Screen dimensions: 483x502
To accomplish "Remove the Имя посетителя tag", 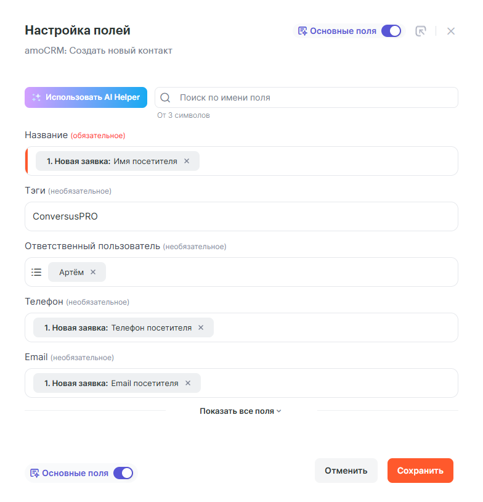I will click(x=187, y=161).
